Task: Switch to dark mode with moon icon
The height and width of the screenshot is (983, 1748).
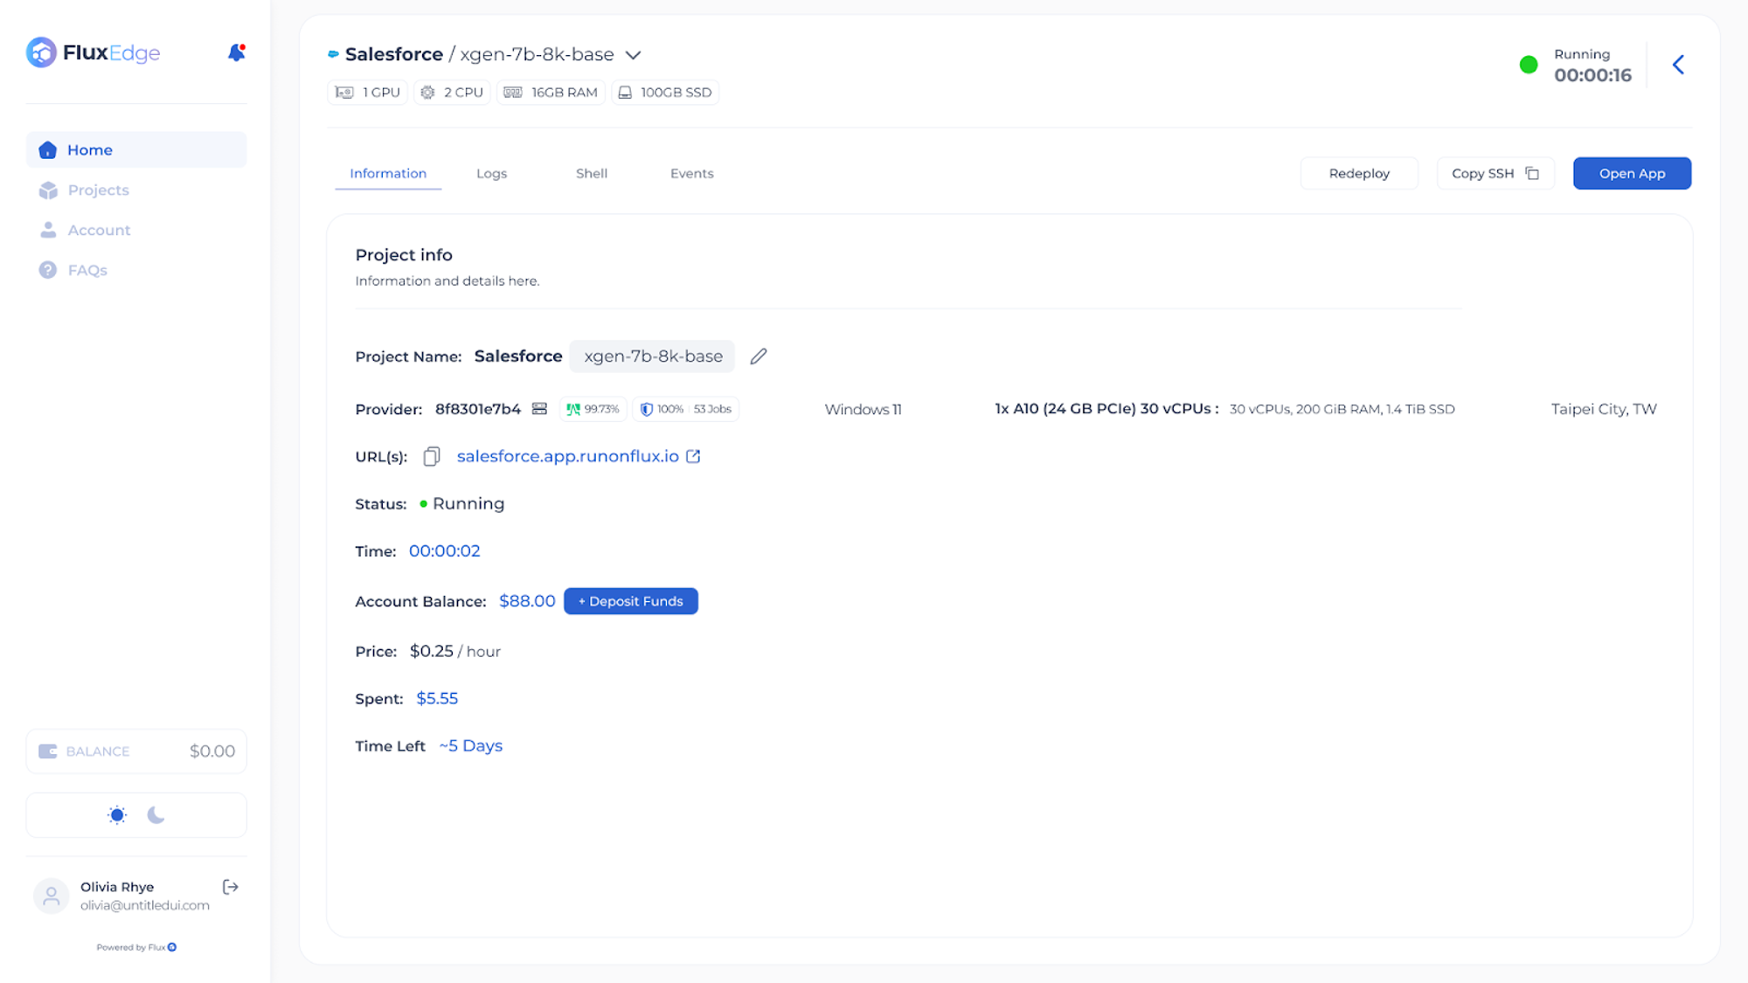Action: click(x=156, y=815)
